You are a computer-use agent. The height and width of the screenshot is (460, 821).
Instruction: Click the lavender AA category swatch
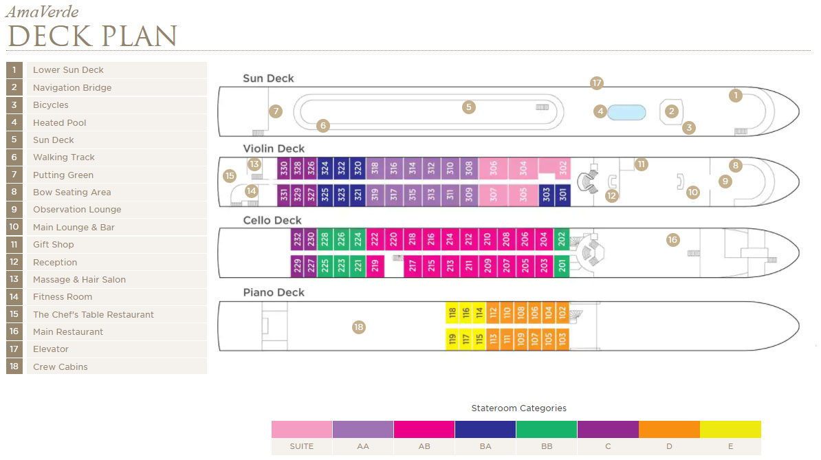pyautogui.click(x=363, y=429)
